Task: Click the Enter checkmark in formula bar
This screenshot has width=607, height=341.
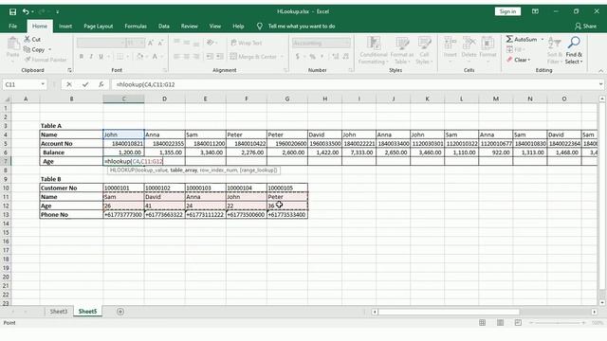Action: click(x=85, y=84)
